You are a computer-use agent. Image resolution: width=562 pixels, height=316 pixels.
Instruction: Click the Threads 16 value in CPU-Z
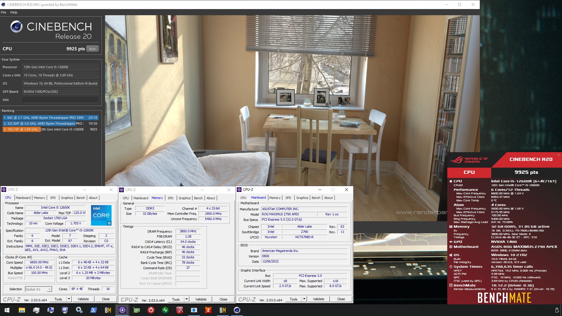[108, 289]
